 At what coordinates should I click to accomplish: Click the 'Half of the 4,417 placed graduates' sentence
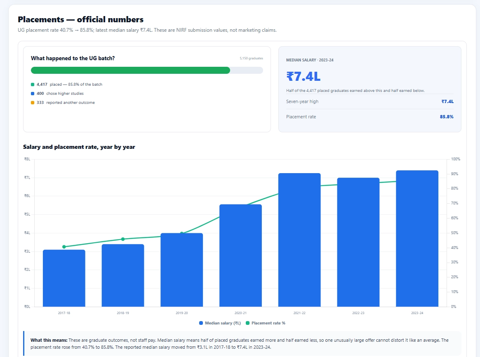tap(355, 91)
